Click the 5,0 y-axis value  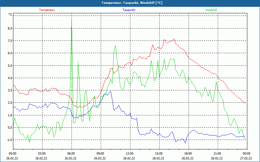click(10, 66)
